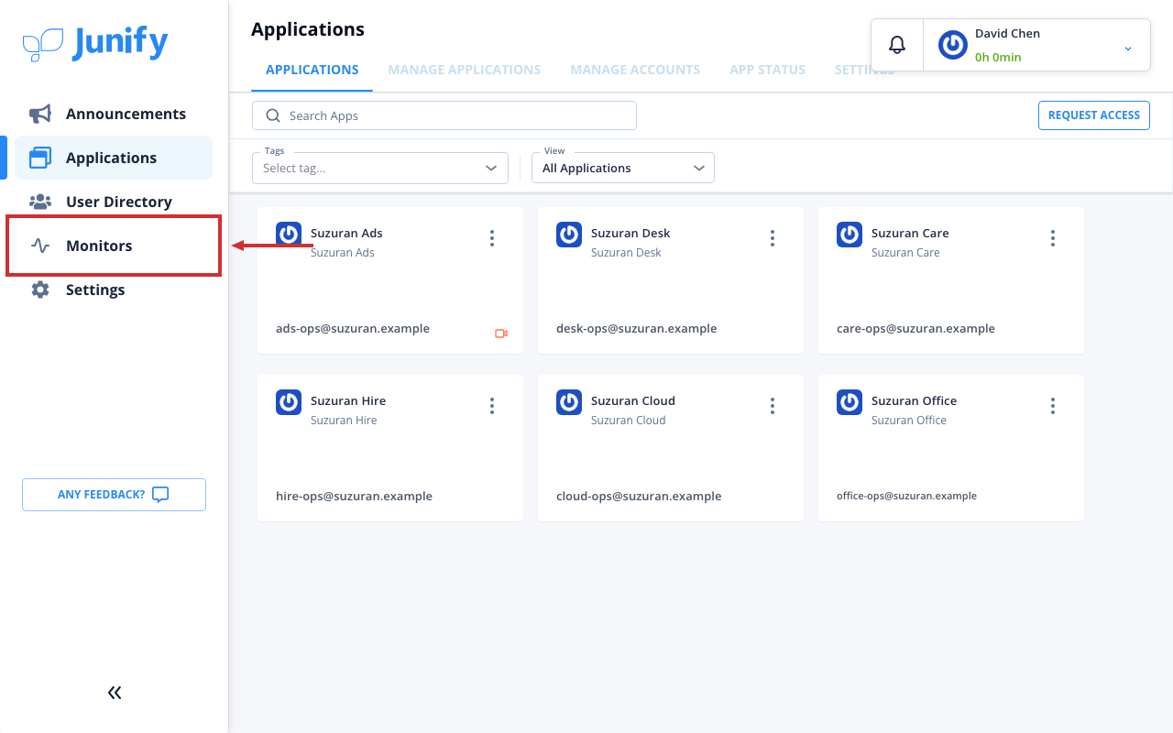Switch to the Manage Accounts tab
This screenshot has width=1173, height=733.
pos(635,70)
